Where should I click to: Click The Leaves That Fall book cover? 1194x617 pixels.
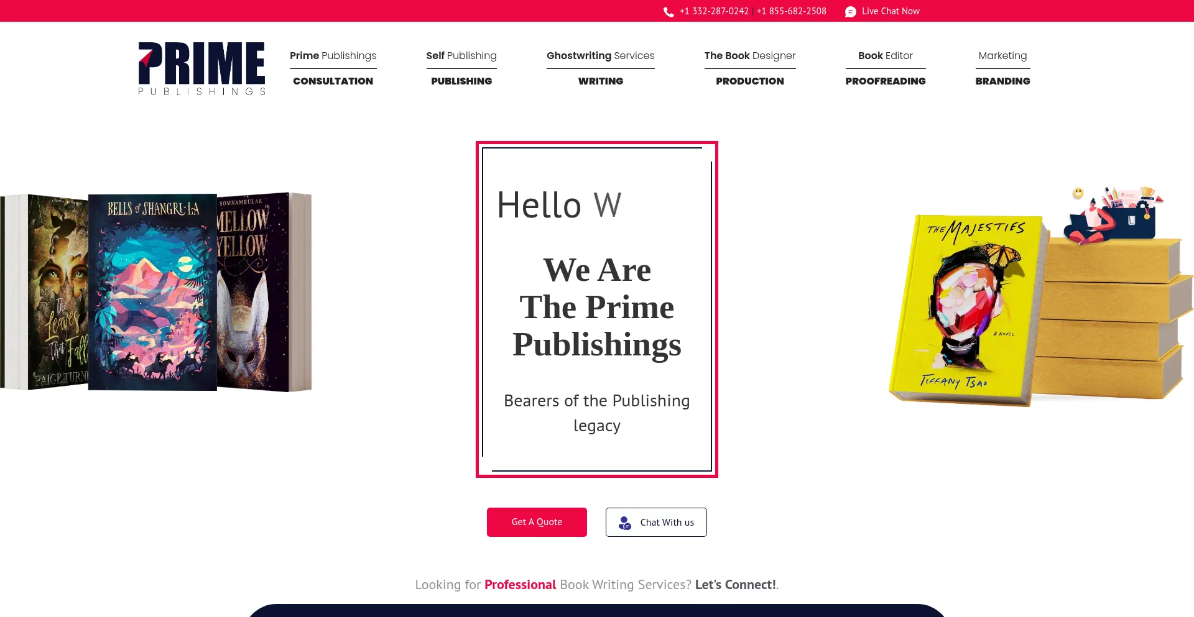pos(57,292)
